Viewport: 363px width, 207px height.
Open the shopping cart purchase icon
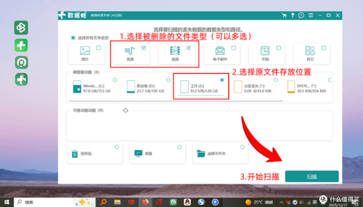click(x=284, y=15)
